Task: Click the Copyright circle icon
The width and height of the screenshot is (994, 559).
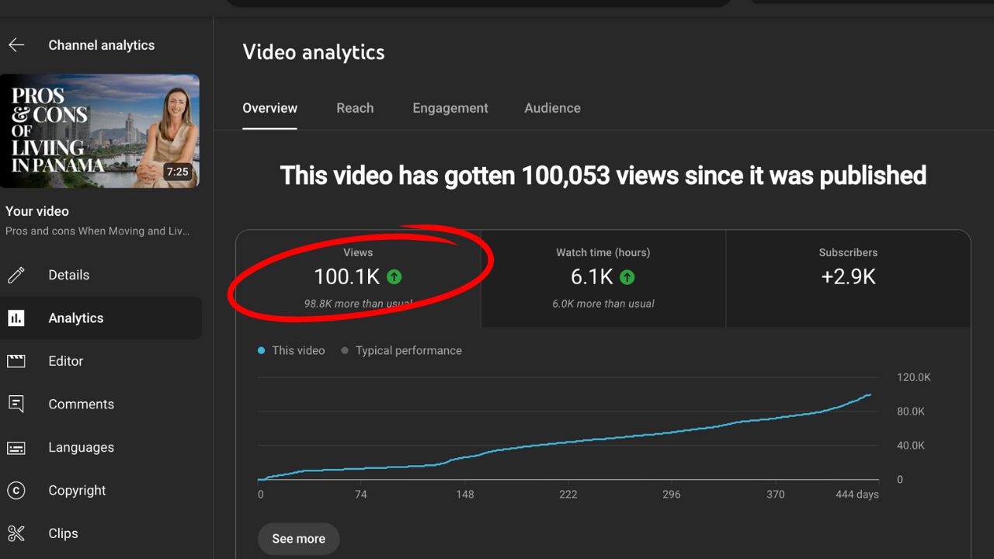Action: [16, 491]
